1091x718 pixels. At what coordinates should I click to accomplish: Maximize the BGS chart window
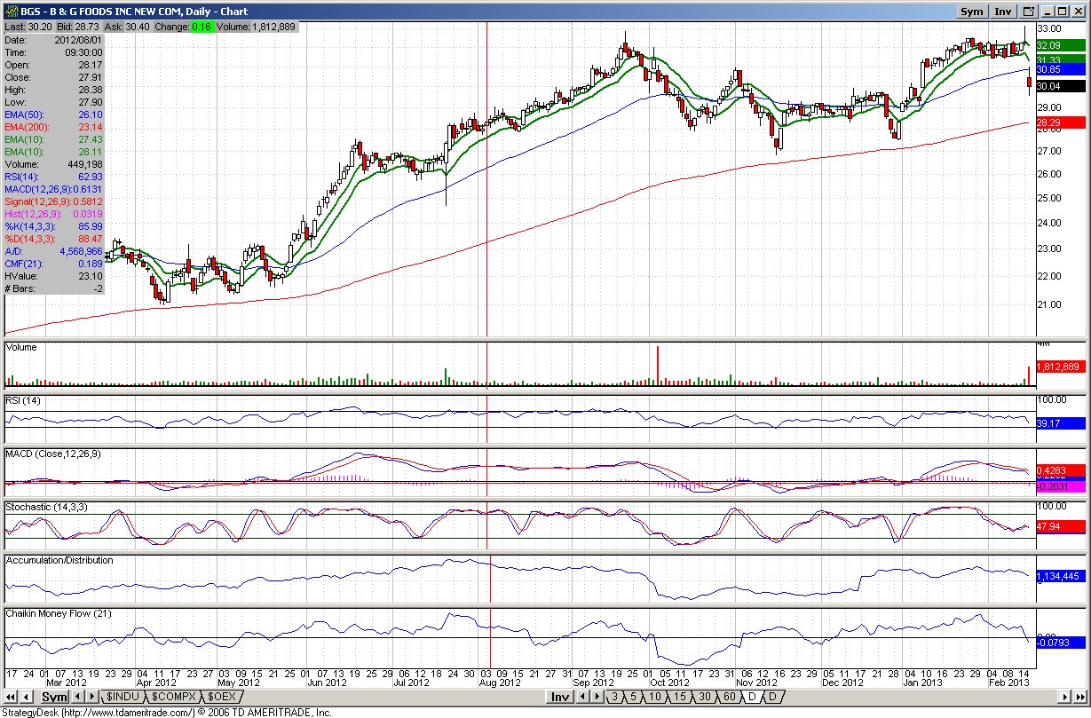click(1063, 12)
